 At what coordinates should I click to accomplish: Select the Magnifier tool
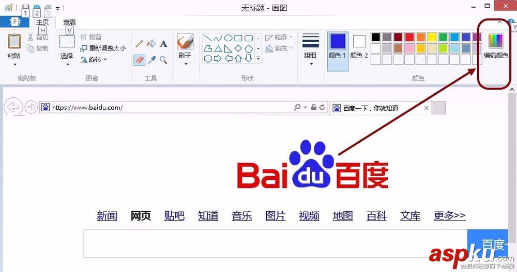point(163,60)
